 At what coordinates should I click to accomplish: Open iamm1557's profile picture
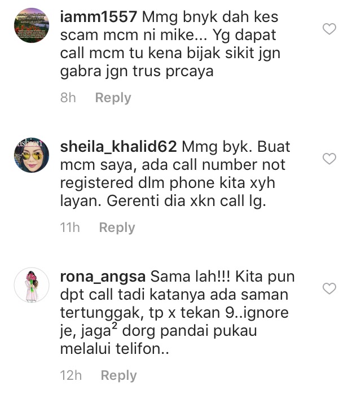[32, 25]
